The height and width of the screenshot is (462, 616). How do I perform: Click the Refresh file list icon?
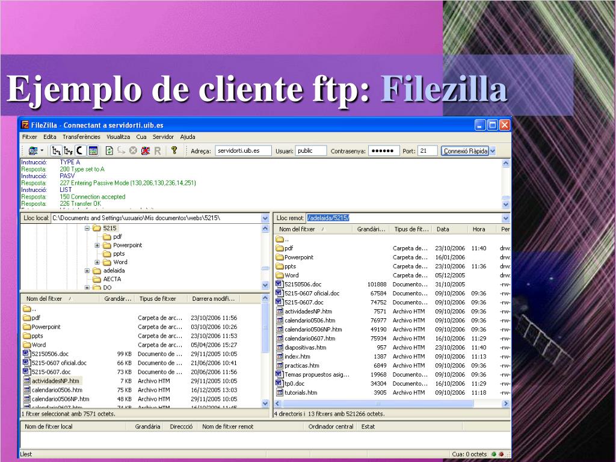(x=109, y=151)
